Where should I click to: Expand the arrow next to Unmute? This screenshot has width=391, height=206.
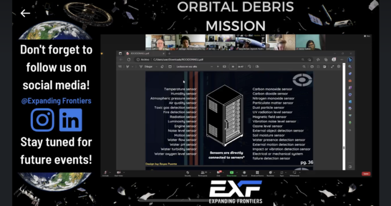(x=110, y=172)
